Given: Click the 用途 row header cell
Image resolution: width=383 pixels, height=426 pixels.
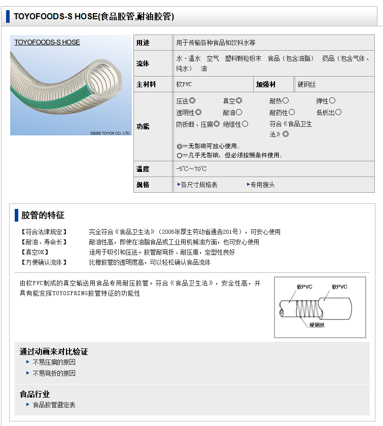Looking at the screenshot, I should tap(153, 43).
